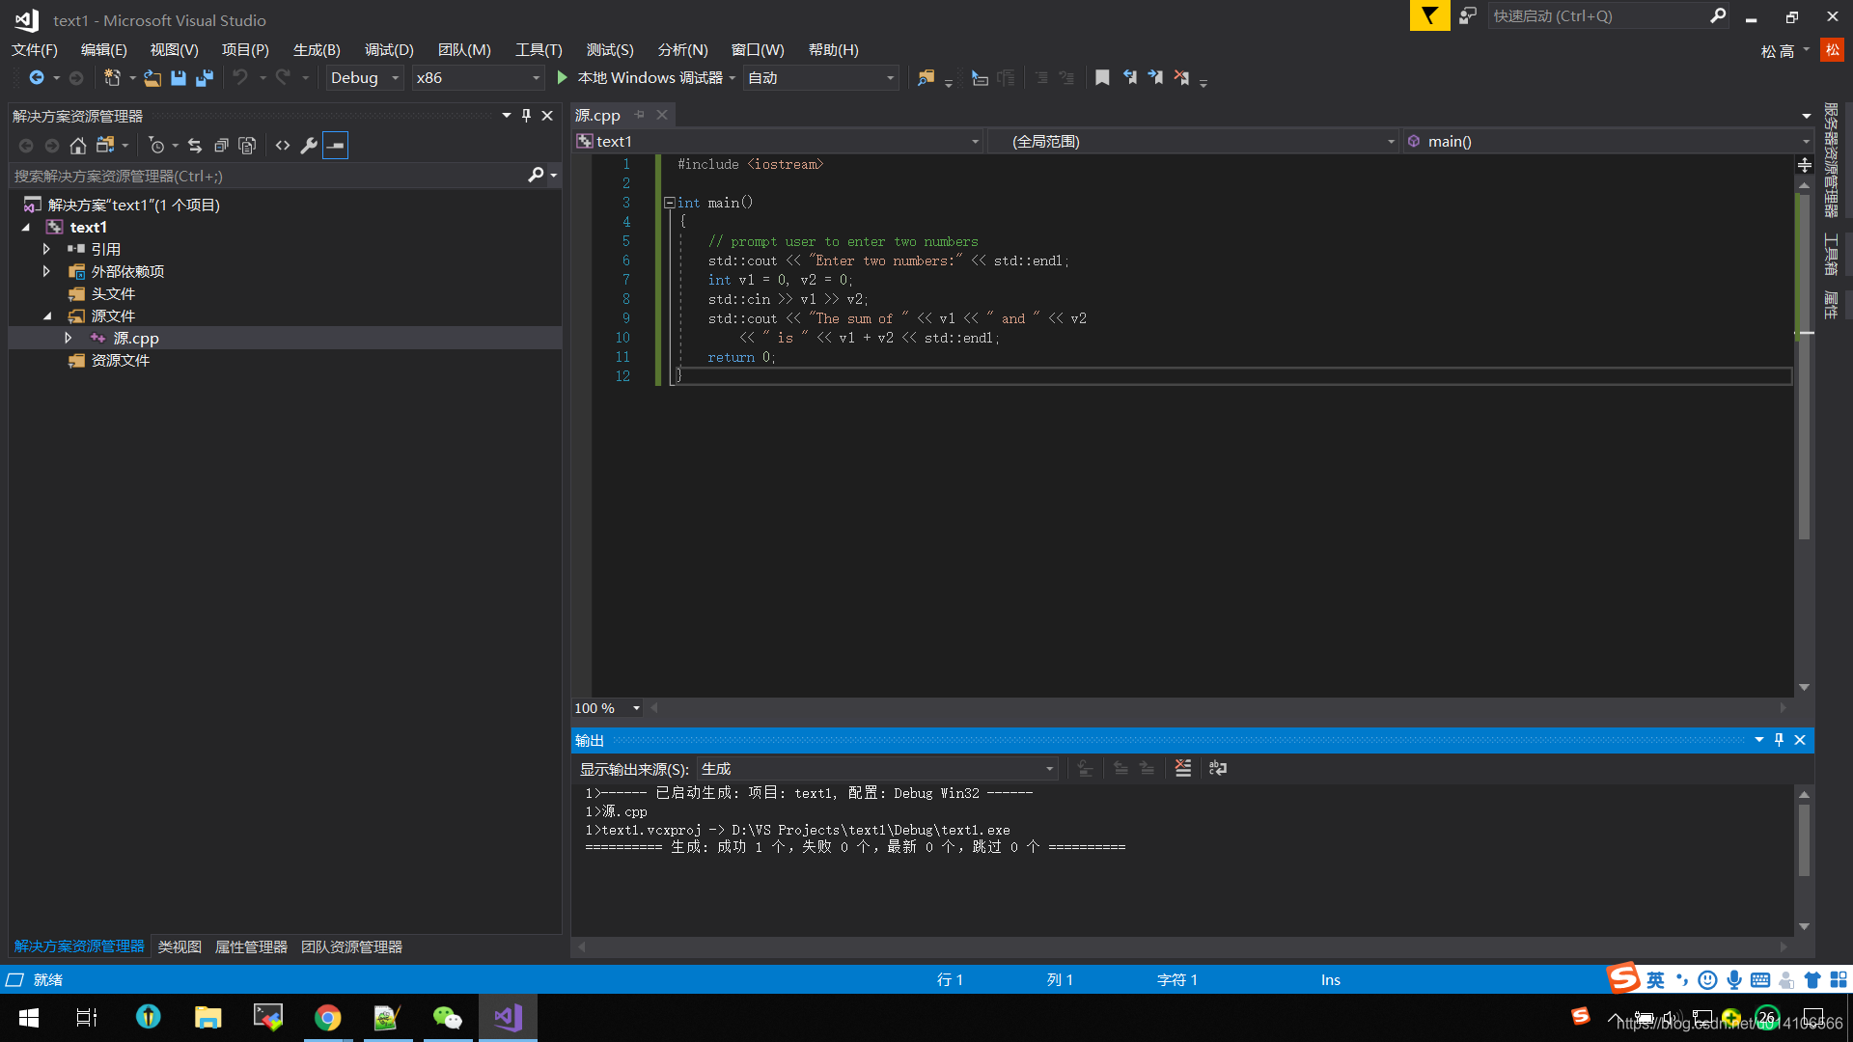Open the 生成(B) menu

pyautogui.click(x=317, y=49)
